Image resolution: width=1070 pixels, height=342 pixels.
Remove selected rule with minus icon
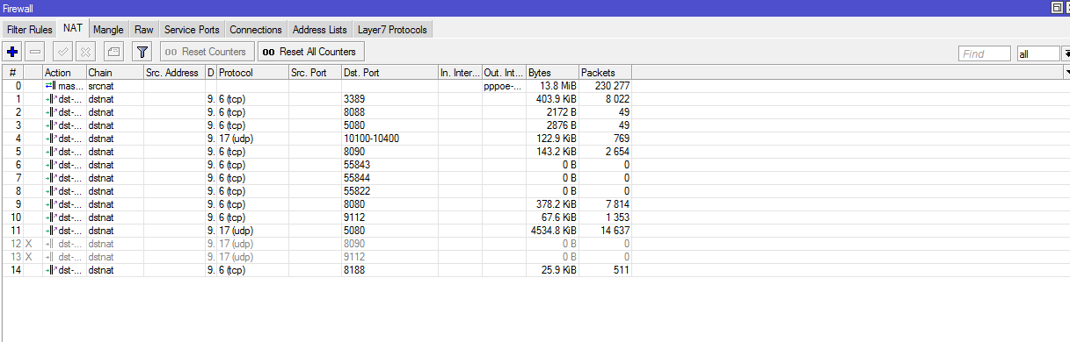click(35, 52)
